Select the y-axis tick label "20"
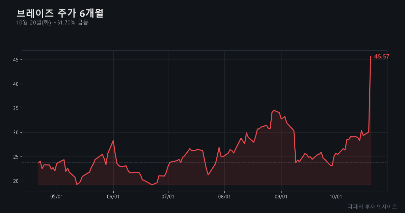Image resolution: width=405 pixels, height=213 pixels. pos(16,181)
